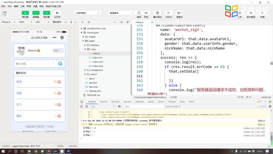Open the clear cache dropdown icon
273x154 pixels.
click(x=179, y=13)
